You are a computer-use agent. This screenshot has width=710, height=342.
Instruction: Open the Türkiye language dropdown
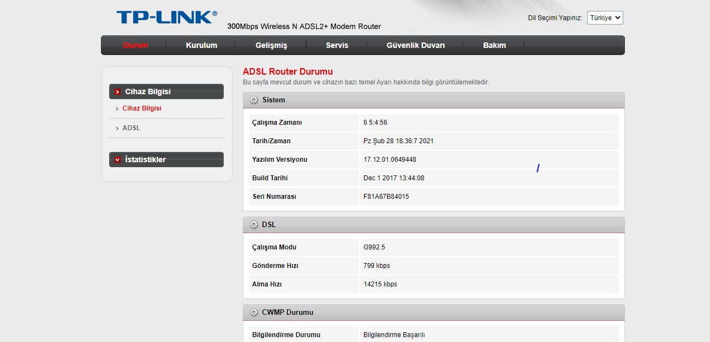click(605, 18)
